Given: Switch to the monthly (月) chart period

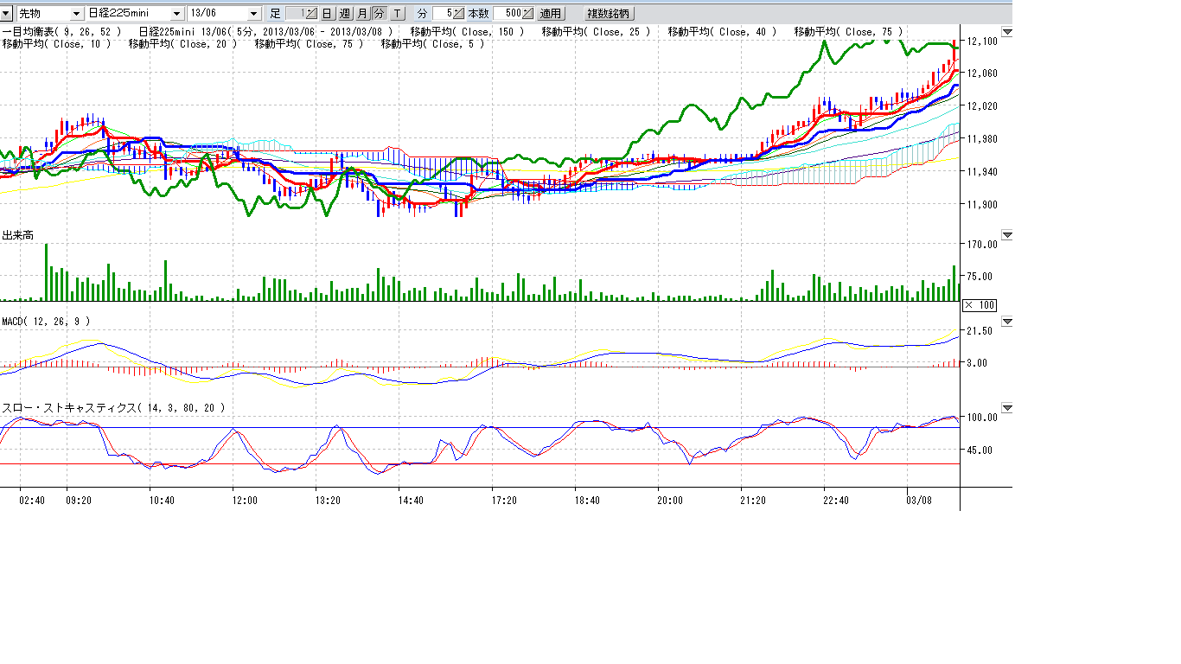Looking at the screenshot, I should [x=361, y=14].
